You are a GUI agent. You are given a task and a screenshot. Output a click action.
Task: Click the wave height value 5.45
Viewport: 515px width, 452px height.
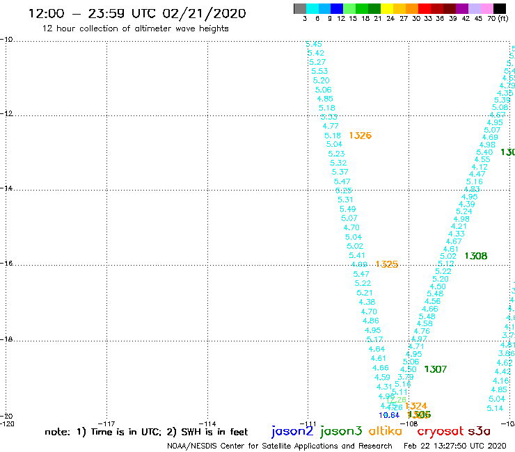pyautogui.click(x=314, y=44)
